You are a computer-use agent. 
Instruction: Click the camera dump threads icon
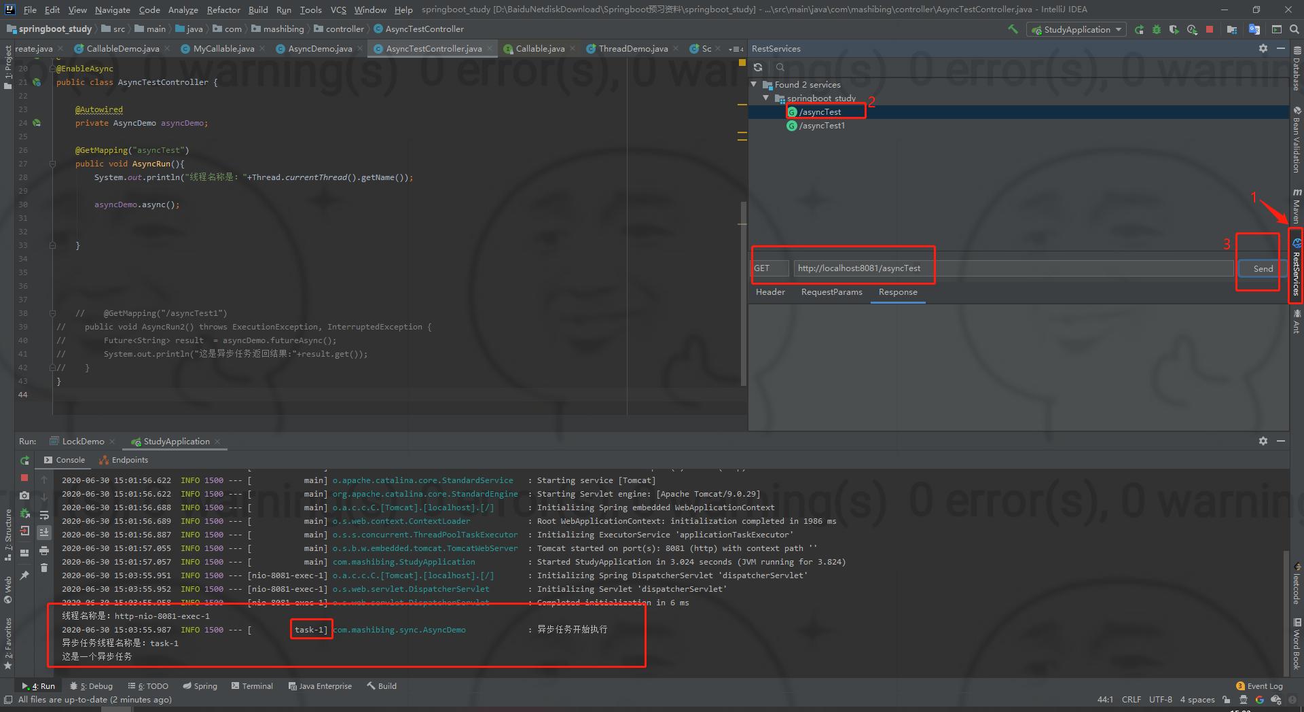point(24,496)
